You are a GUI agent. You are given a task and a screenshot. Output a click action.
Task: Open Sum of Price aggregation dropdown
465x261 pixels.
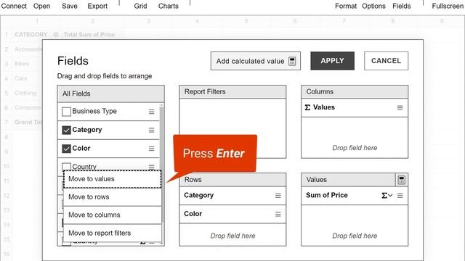click(x=387, y=196)
